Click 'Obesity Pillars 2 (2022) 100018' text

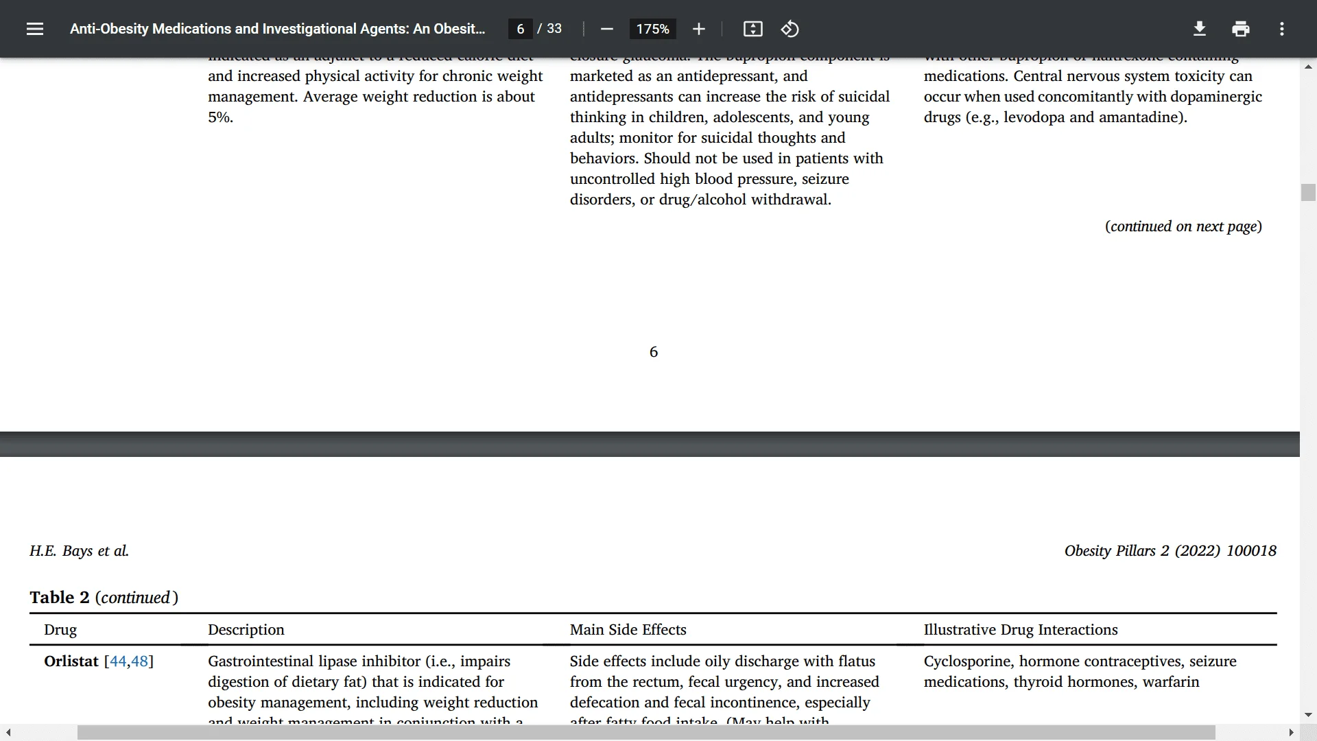1170,551
